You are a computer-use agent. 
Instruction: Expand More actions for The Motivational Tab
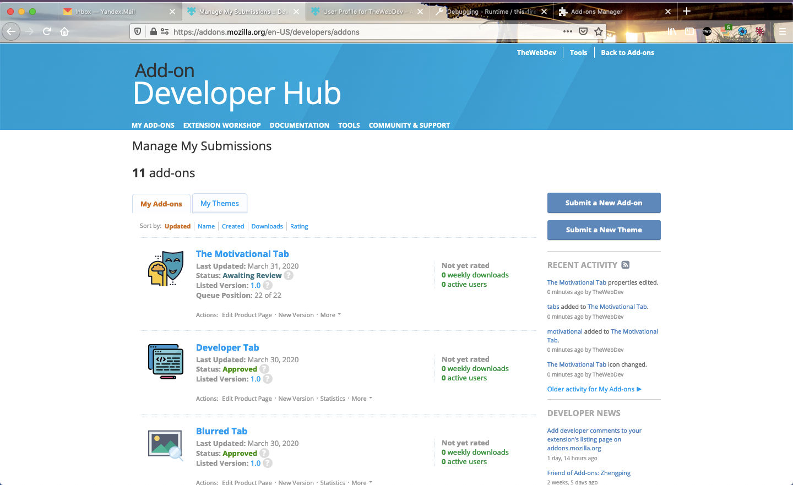331,315
